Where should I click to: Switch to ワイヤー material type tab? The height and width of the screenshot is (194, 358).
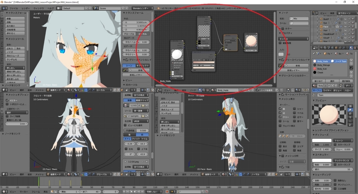coord(327,91)
